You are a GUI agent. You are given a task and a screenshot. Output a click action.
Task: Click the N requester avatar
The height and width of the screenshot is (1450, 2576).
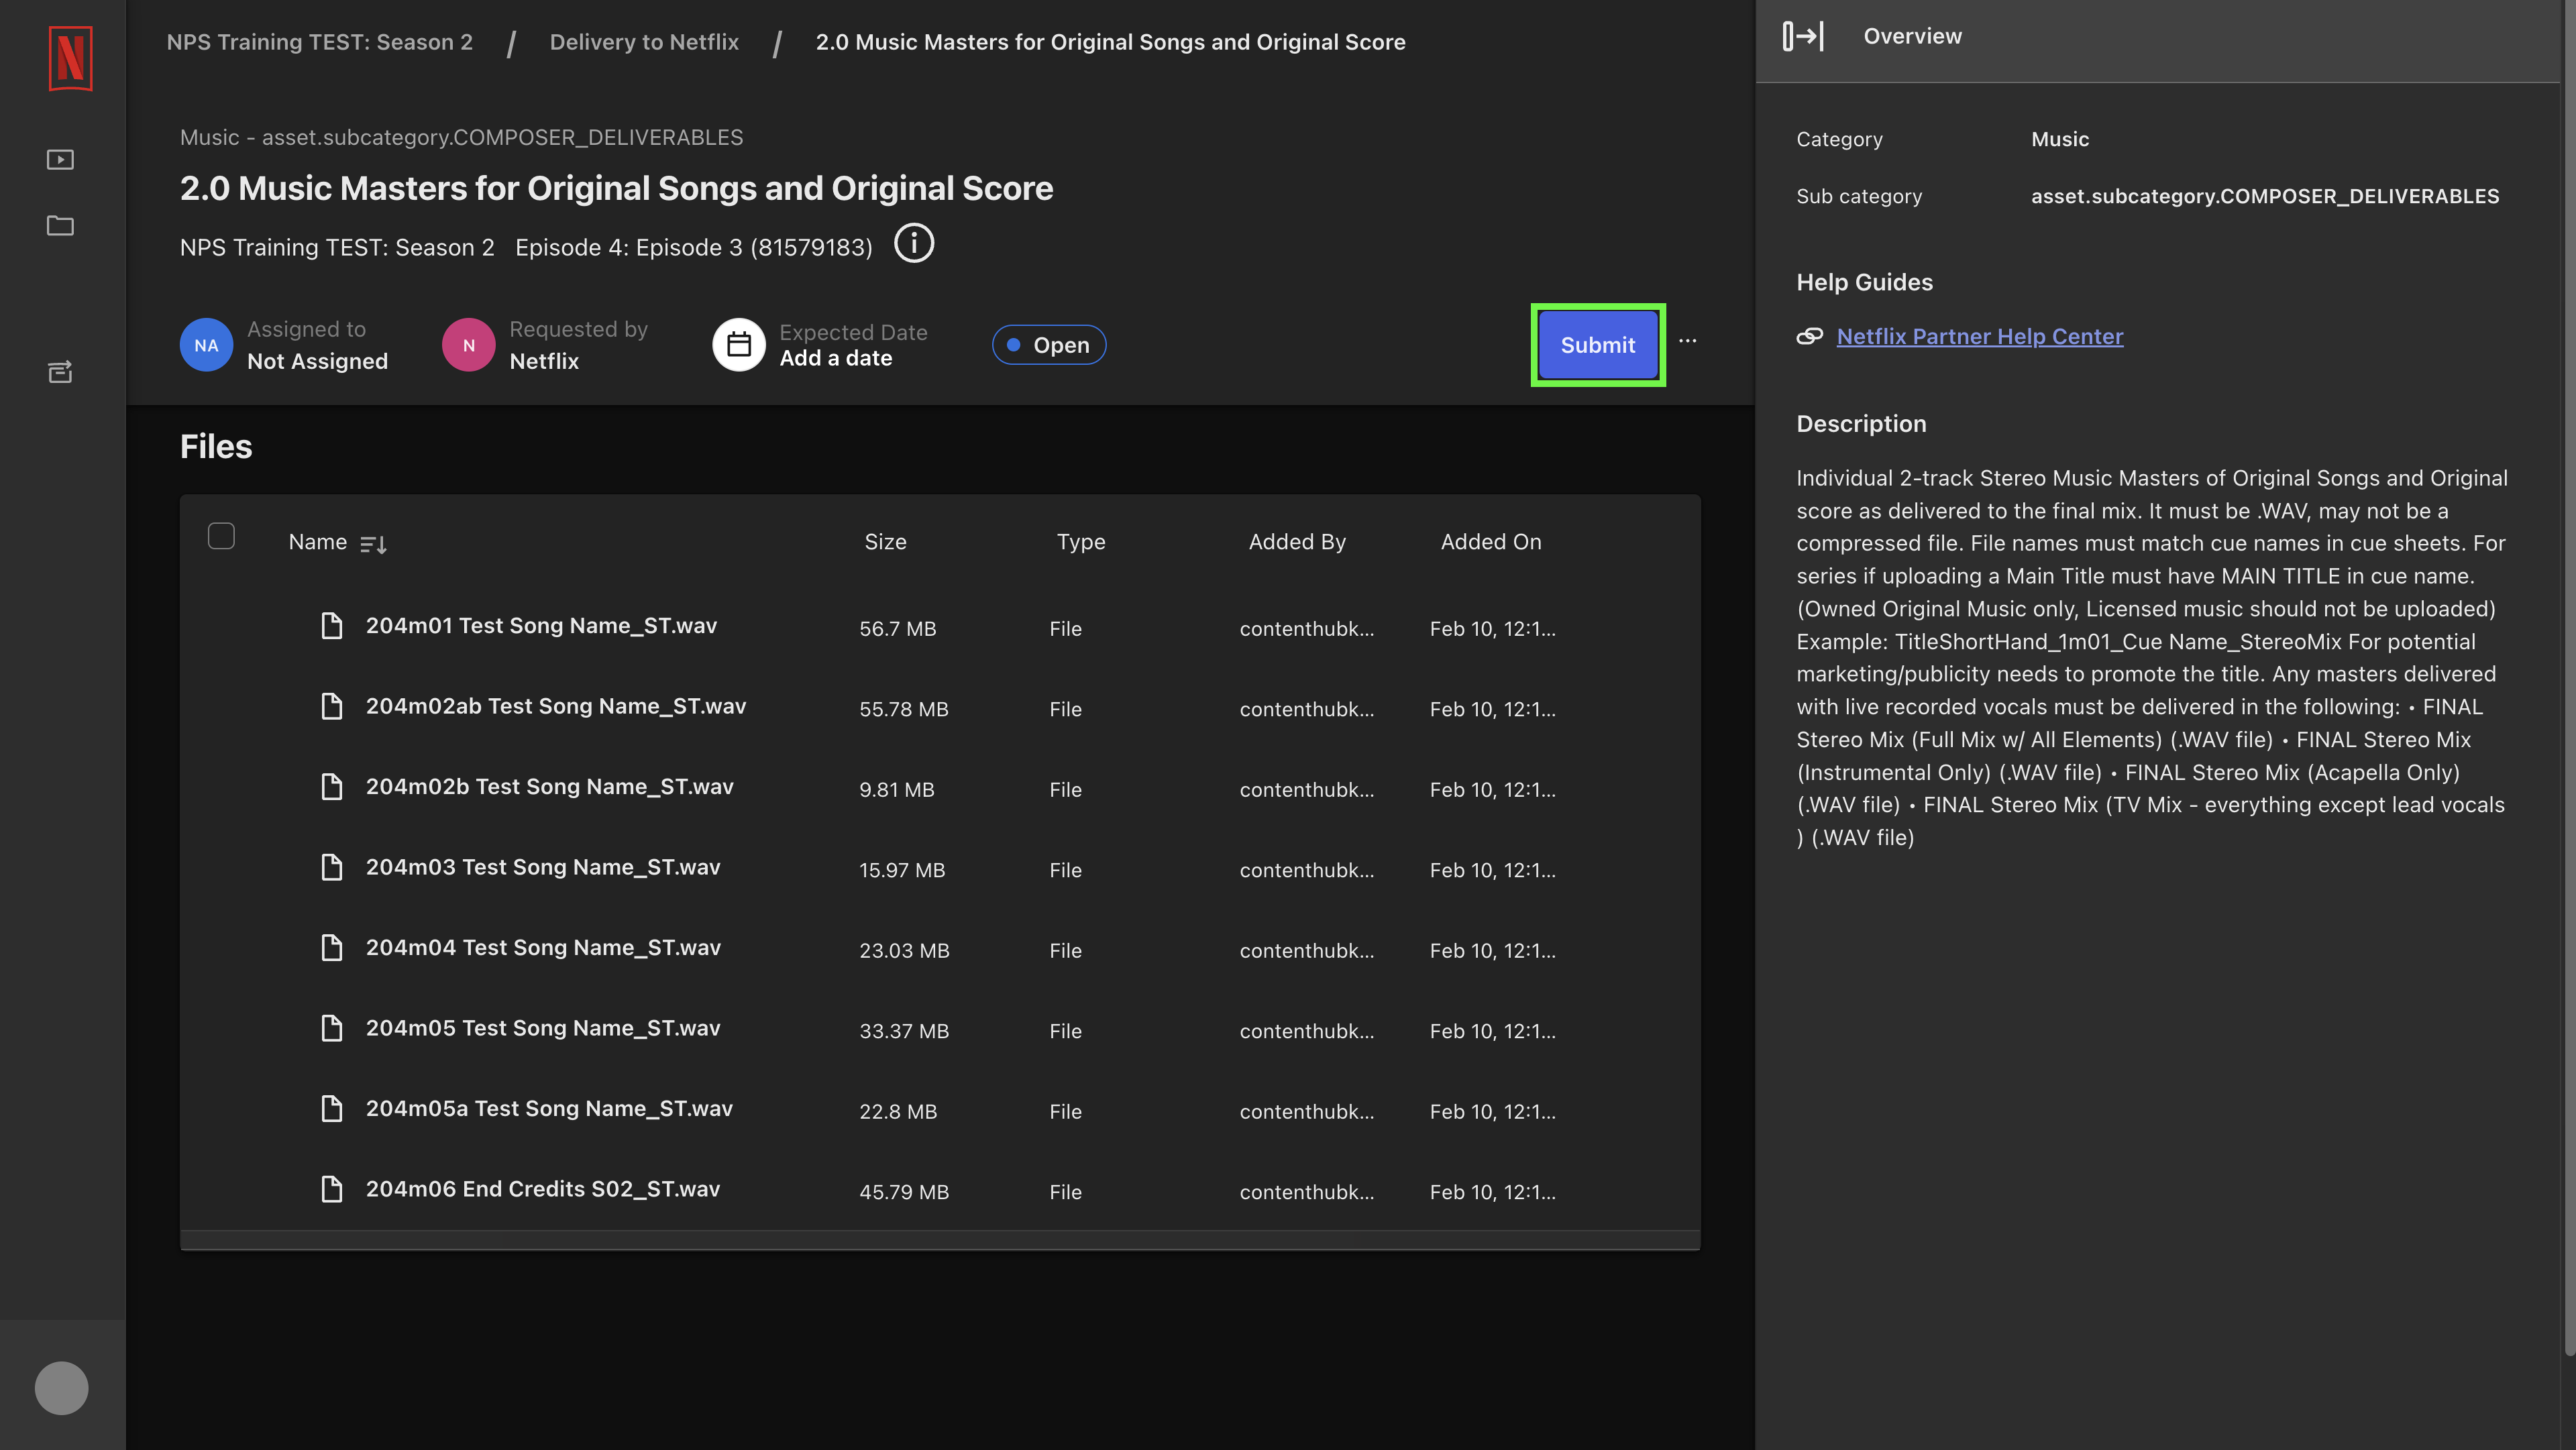[469, 345]
